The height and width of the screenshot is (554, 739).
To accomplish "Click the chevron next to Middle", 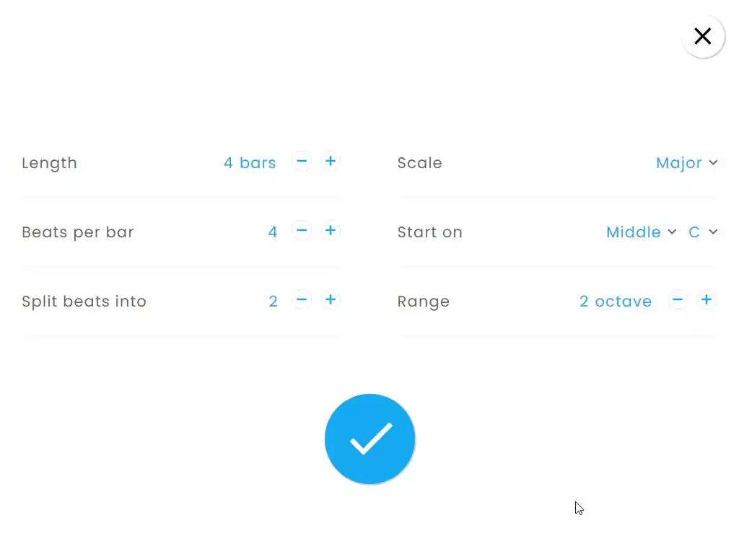I will pyautogui.click(x=672, y=232).
